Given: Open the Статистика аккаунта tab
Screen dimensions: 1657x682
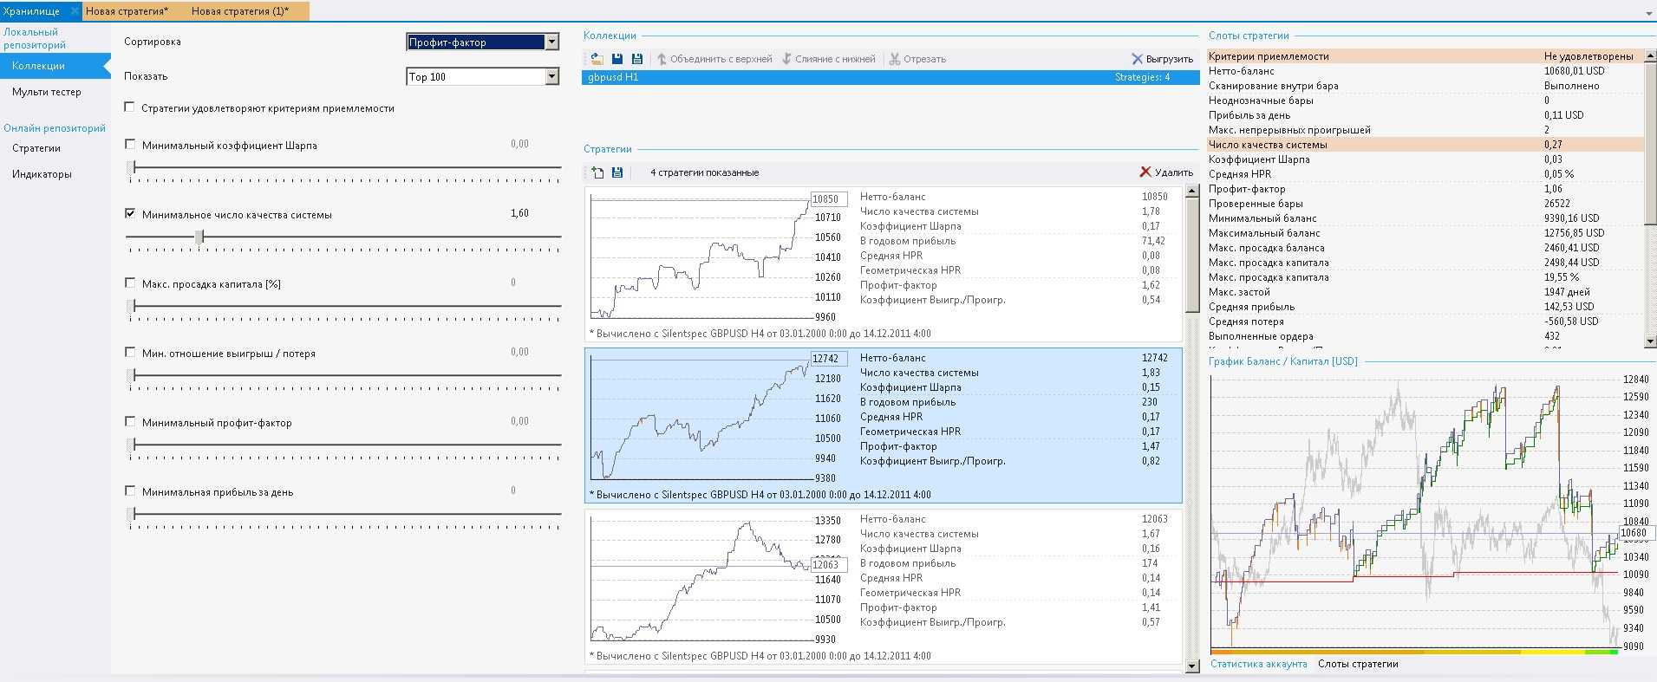Looking at the screenshot, I should click(1258, 664).
